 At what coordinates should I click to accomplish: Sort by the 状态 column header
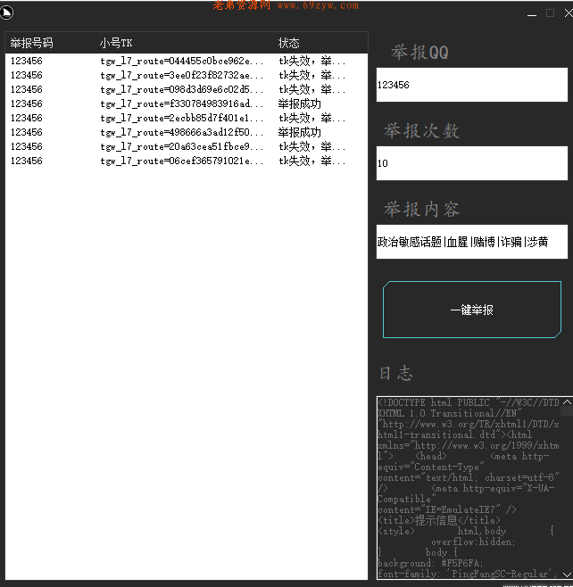[289, 43]
